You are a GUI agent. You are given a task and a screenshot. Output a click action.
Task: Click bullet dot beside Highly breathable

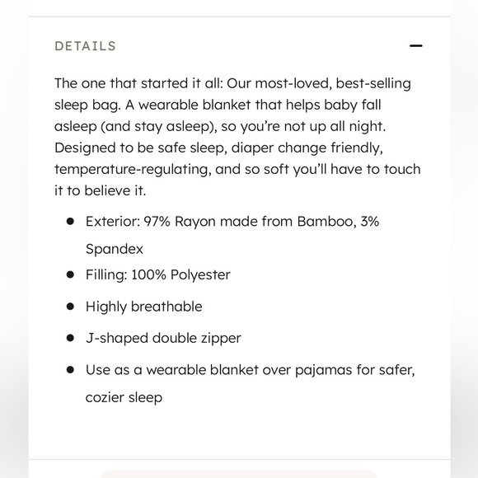click(70, 307)
